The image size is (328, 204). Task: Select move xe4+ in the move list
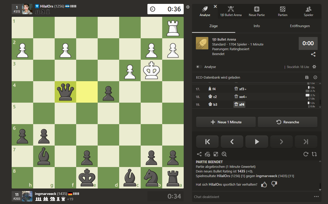[240, 96]
